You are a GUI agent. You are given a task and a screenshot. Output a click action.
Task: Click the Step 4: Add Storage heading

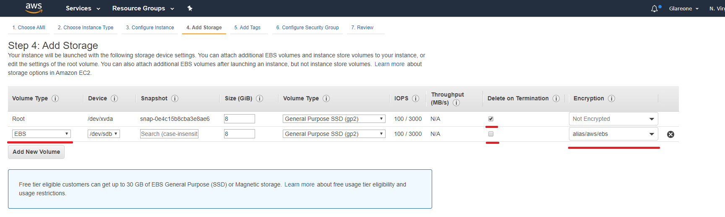[x=53, y=46]
